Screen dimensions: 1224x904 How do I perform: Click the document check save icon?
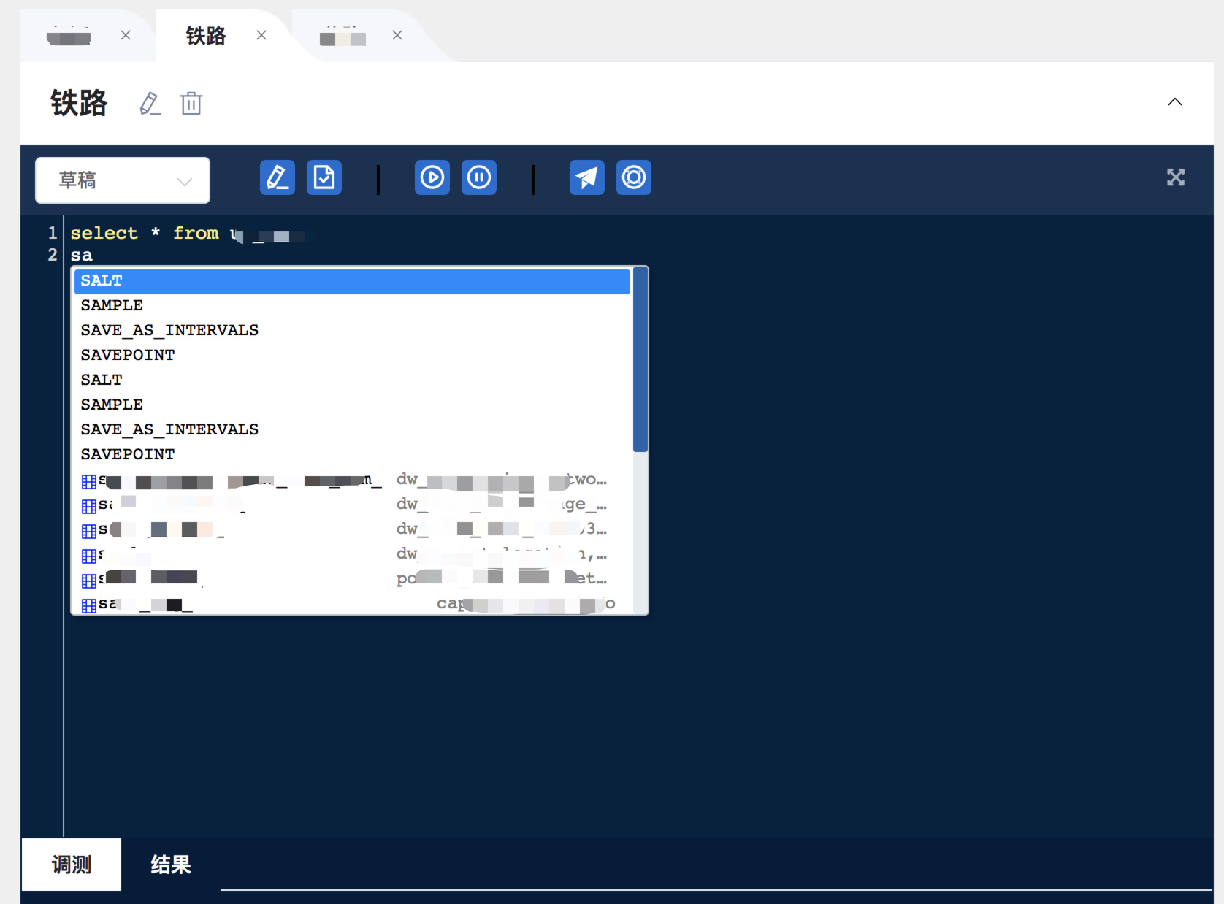(x=324, y=177)
